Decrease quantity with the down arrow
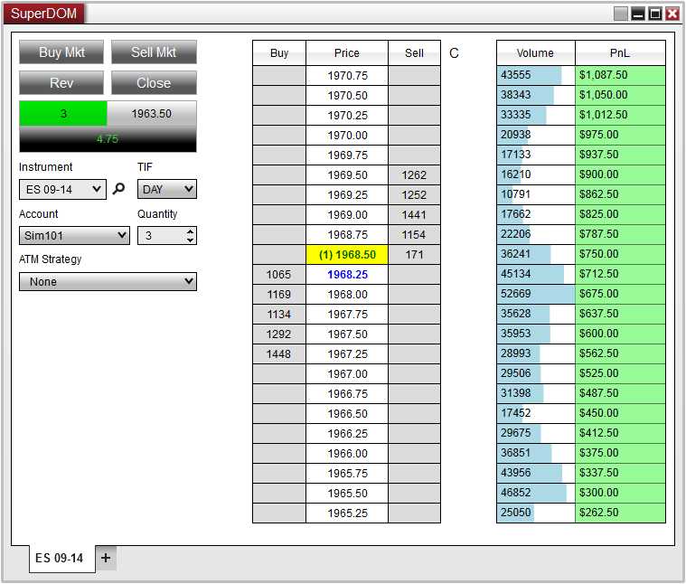Viewport: 686px width, 584px height. coord(189,240)
